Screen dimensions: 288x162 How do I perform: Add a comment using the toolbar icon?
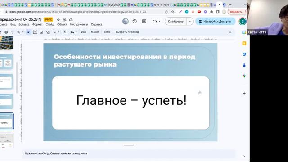click(64, 32)
